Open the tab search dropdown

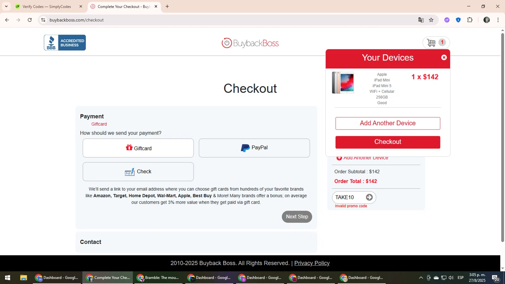coord(6,6)
